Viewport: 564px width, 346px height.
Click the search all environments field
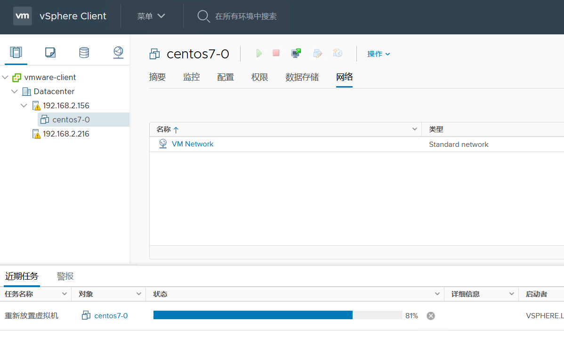pyautogui.click(x=246, y=16)
